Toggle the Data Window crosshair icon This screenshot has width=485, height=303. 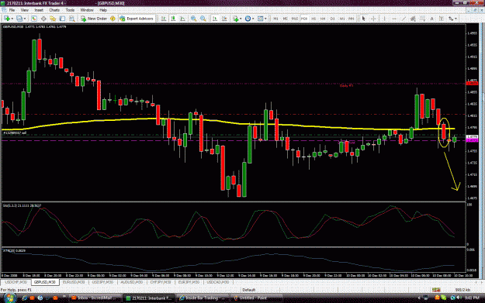[43, 19]
